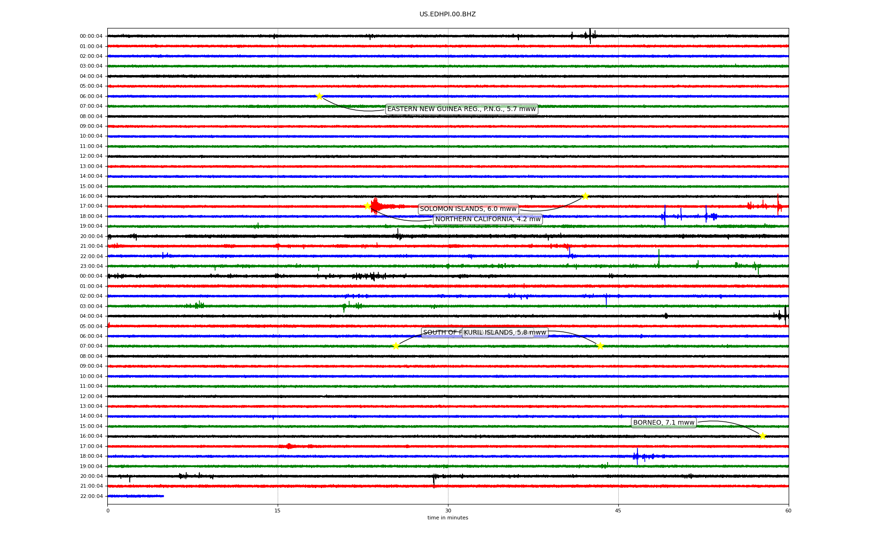Click the 15 minute x-axis tick label

(x=278, y=511)
